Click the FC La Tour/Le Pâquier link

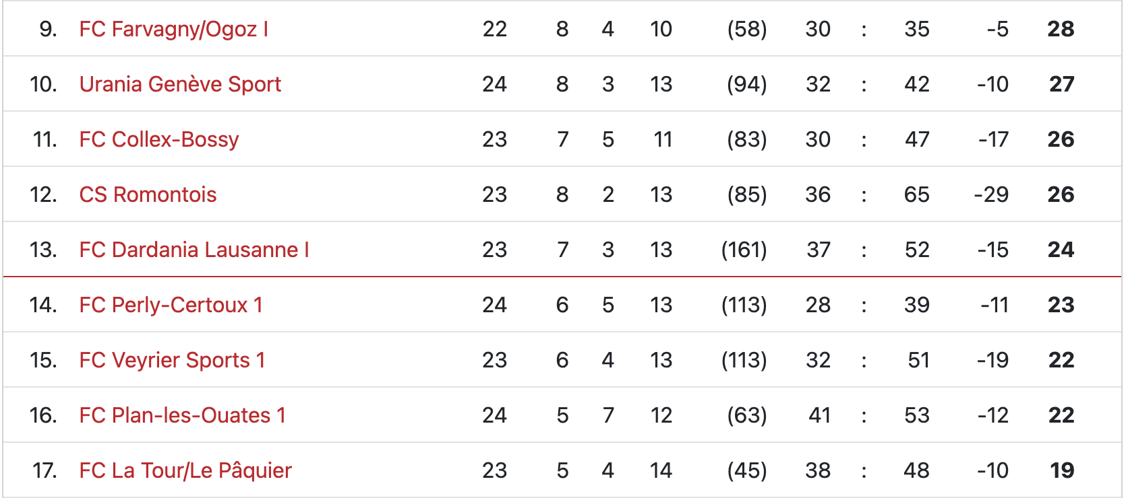pos(185,470)
